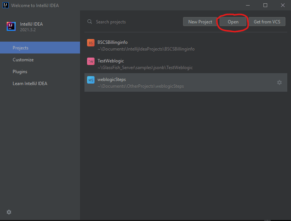
Task: Click Get from VCS button
Action: click(267, 22)
